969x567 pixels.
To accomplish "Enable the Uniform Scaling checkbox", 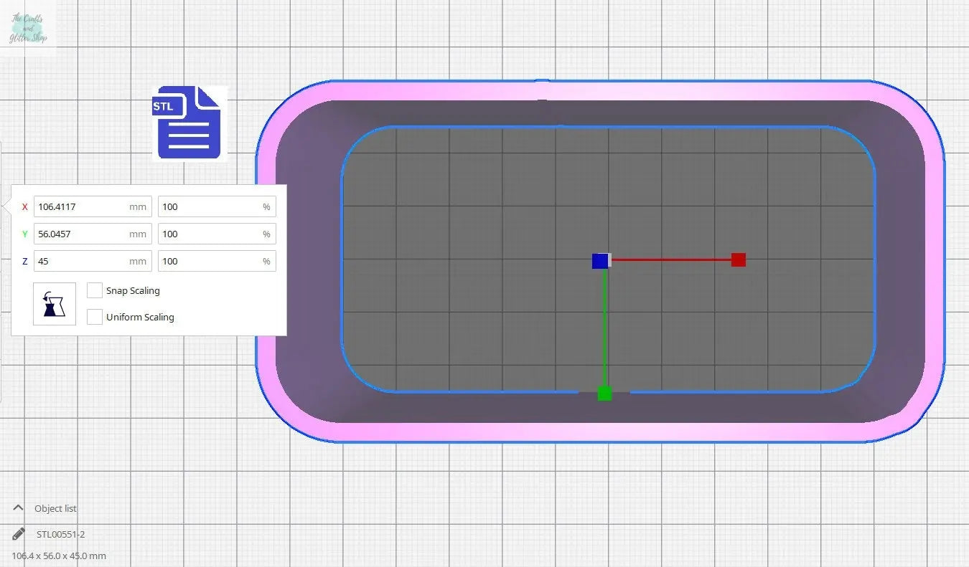I will [95, 317].
